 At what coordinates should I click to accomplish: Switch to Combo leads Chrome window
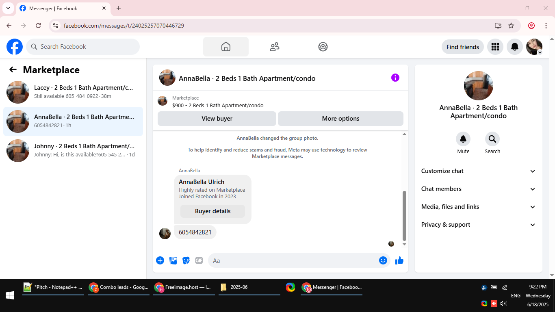click(119, 287)
